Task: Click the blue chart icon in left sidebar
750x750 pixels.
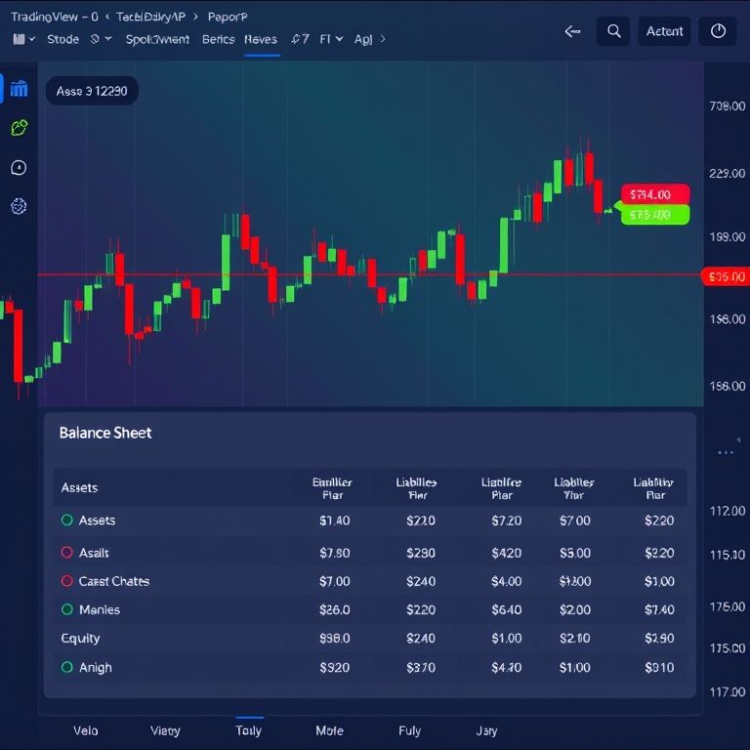Action: click(x=19, y=90)
